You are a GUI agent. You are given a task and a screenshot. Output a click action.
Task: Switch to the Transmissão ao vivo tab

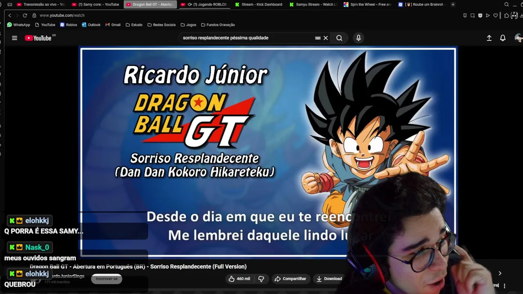click(41, 4)
